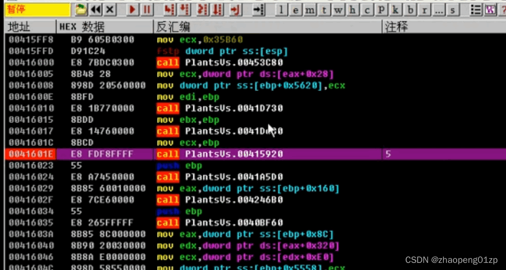506x270 pixels.
Task: Click the 注释 column header
Action: [x=444, y=27]
